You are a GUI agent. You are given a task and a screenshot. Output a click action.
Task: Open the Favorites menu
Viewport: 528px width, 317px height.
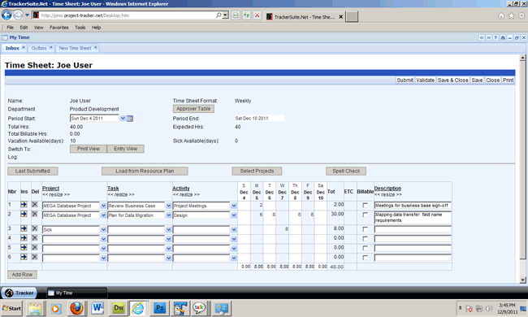tap(59, 28)
